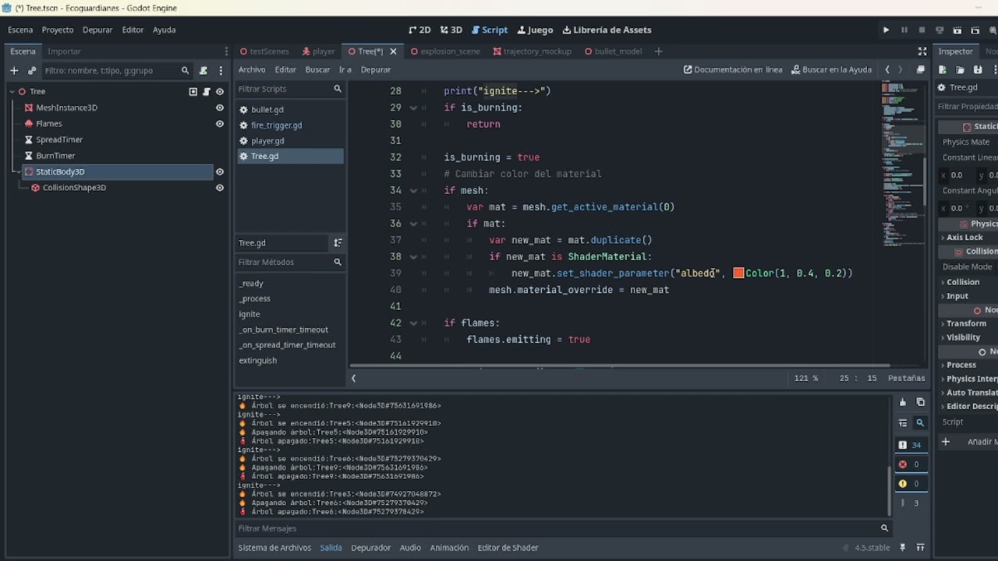Close the Tree(*) scene tab
Viewport: 998px width, 561px height.
coord(393,51)
